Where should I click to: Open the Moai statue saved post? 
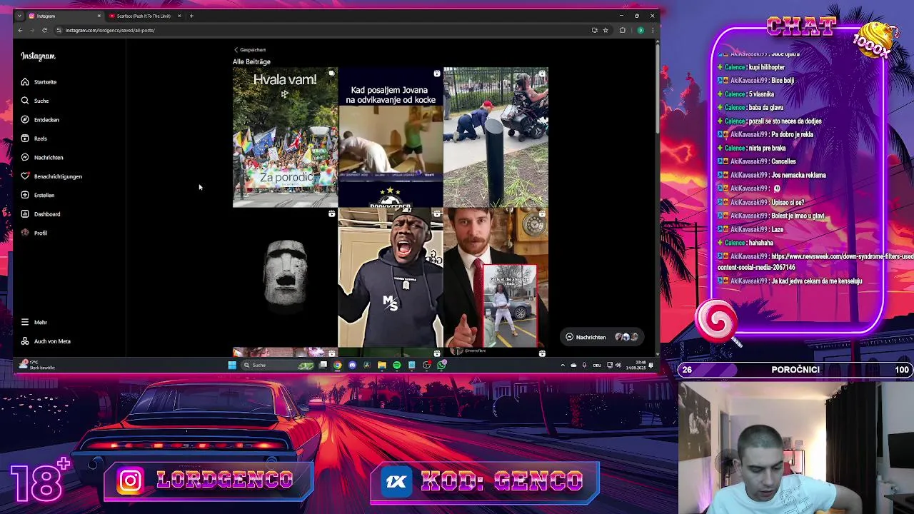pyautogui.click(x=285, y=278)
